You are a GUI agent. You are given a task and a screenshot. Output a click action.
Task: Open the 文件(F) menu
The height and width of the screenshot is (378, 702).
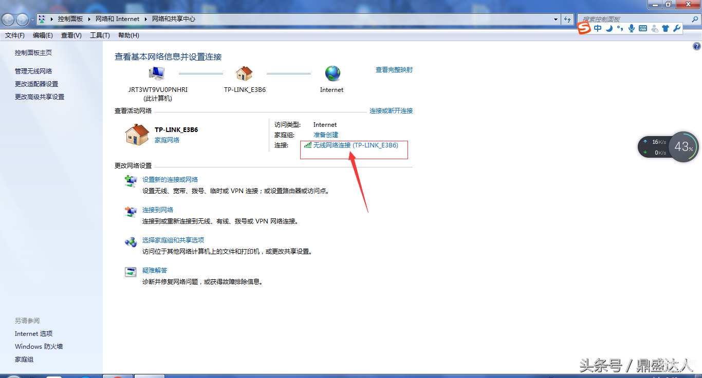pos(15,35)
